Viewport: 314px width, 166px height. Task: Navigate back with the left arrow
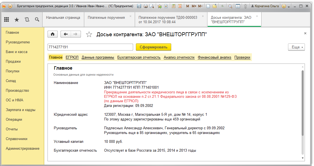tap(65, 34)
